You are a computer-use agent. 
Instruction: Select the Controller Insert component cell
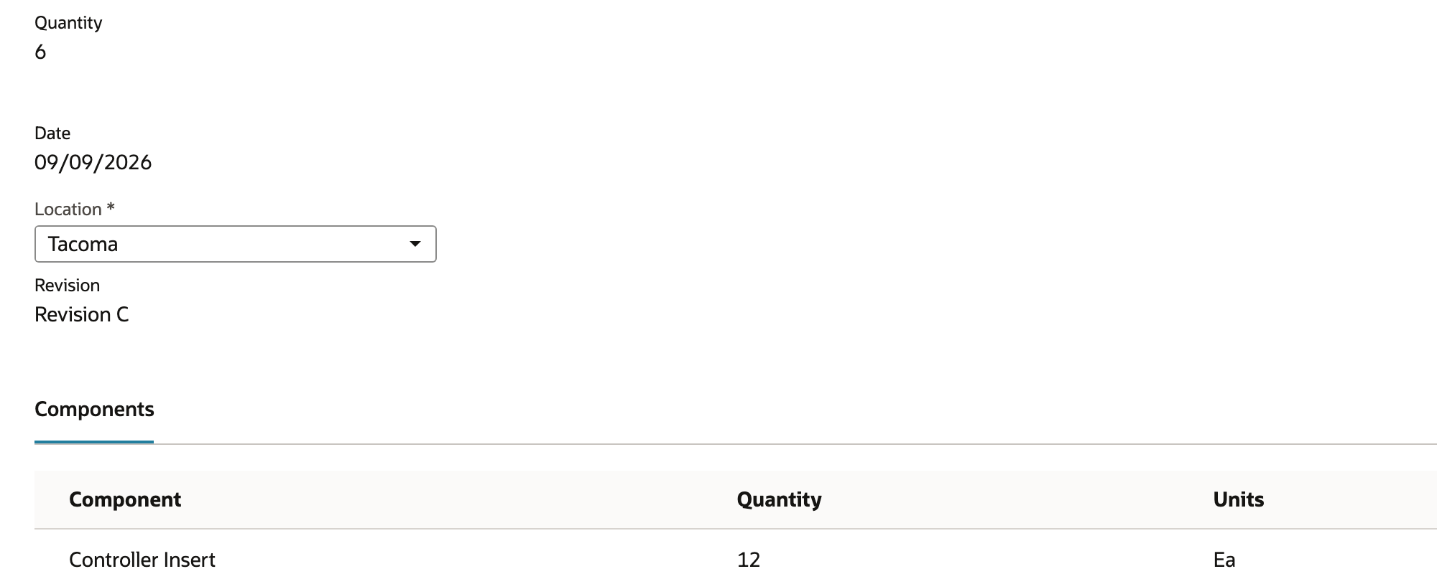coord(142,560)
